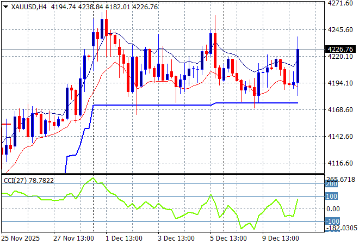This screenshot has width=359, height=245.
Task: Select the 4245.60 price axis label
Action: (341, 30)
